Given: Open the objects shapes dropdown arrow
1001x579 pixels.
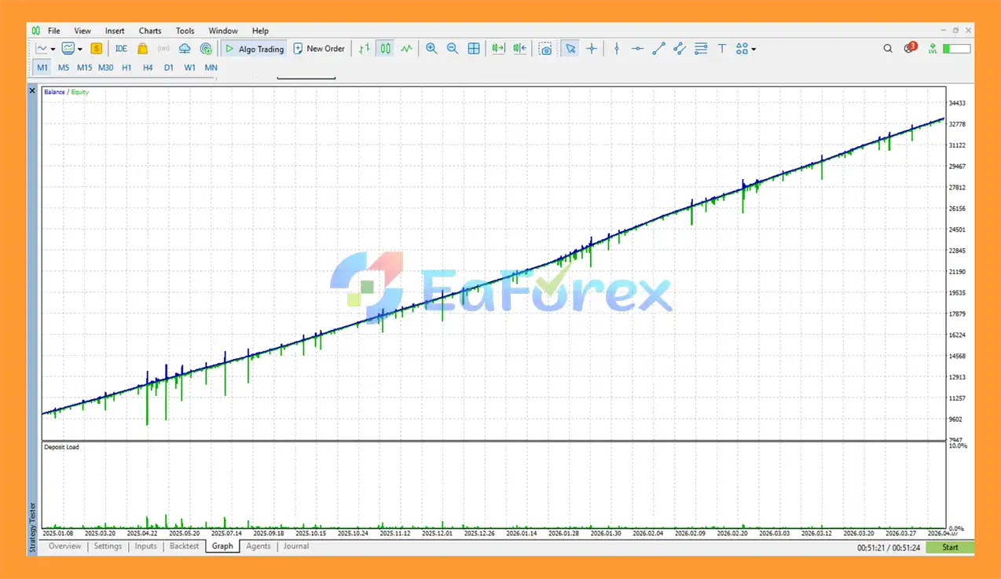Looking at the screenshot, I should click(x=753, y=49).
